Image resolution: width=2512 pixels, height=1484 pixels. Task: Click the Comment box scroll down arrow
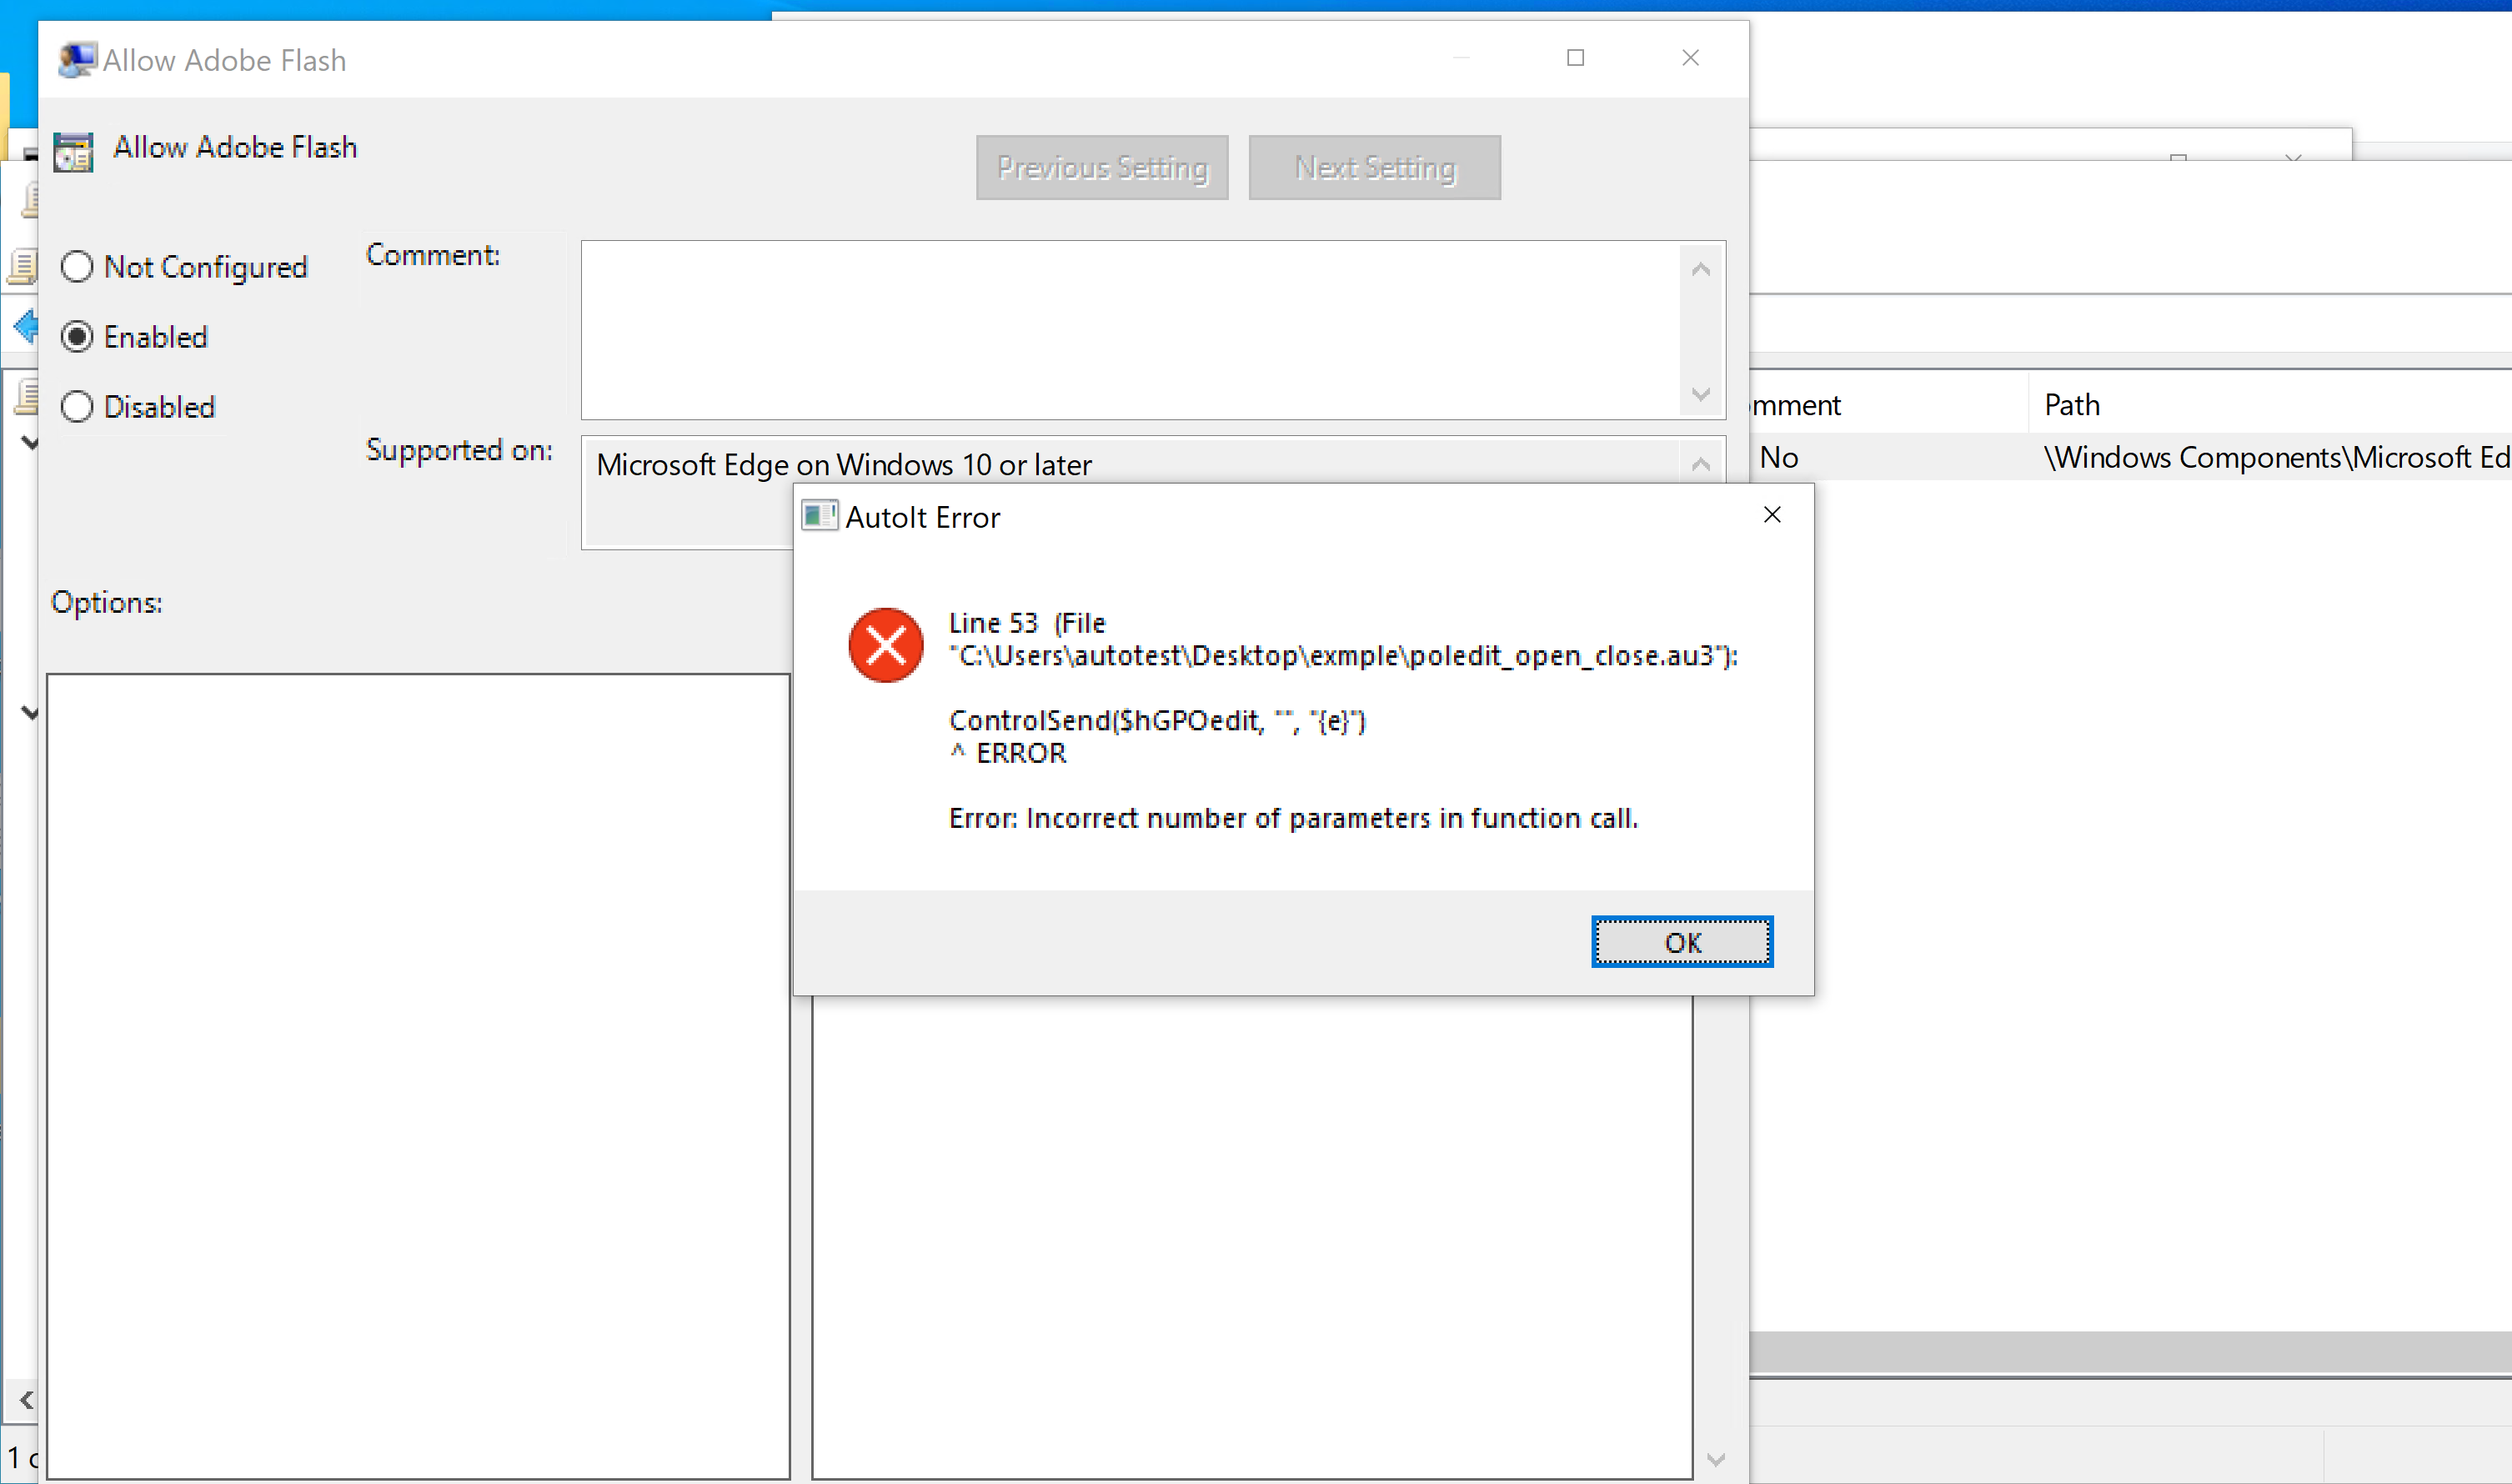[1701, 394]
